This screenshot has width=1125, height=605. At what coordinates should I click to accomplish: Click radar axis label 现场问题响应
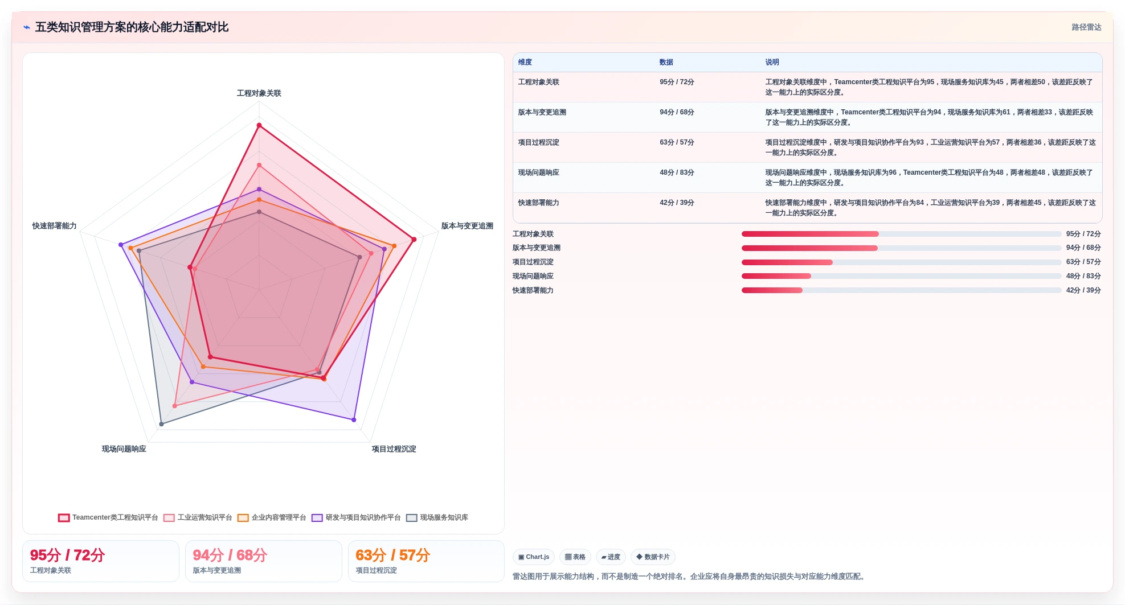(124, 449)
